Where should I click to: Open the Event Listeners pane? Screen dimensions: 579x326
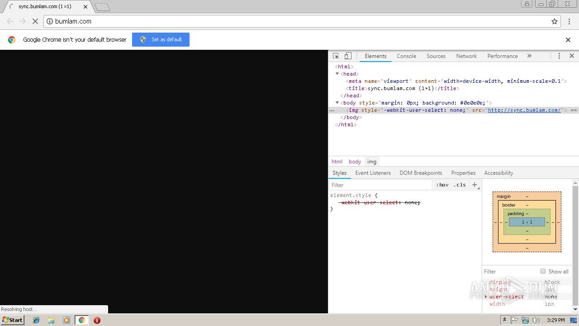pos(373,173)
